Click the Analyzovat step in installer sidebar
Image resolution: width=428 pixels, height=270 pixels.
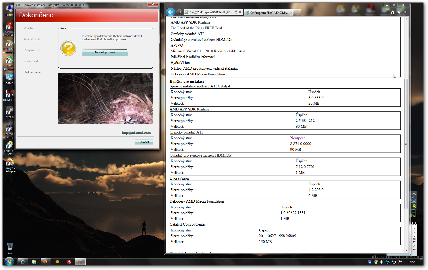32,39
